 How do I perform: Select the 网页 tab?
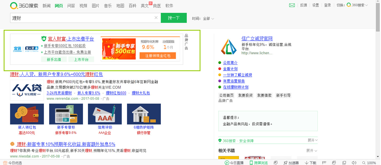point(59,6)
